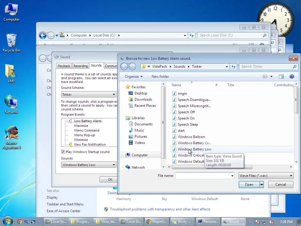Select Pictures library in navigation pane
Image resolution: width=301 pixels, height=226 pixels.
coord(141,137)
